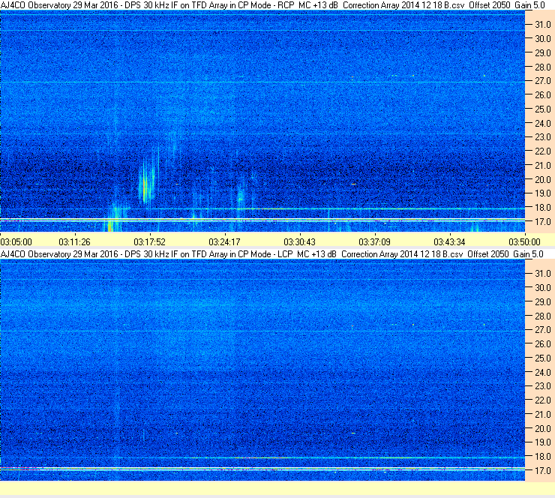555x498 pixels.
Task: Click the LCP spectrogram title line
Action: click(271, 254)
